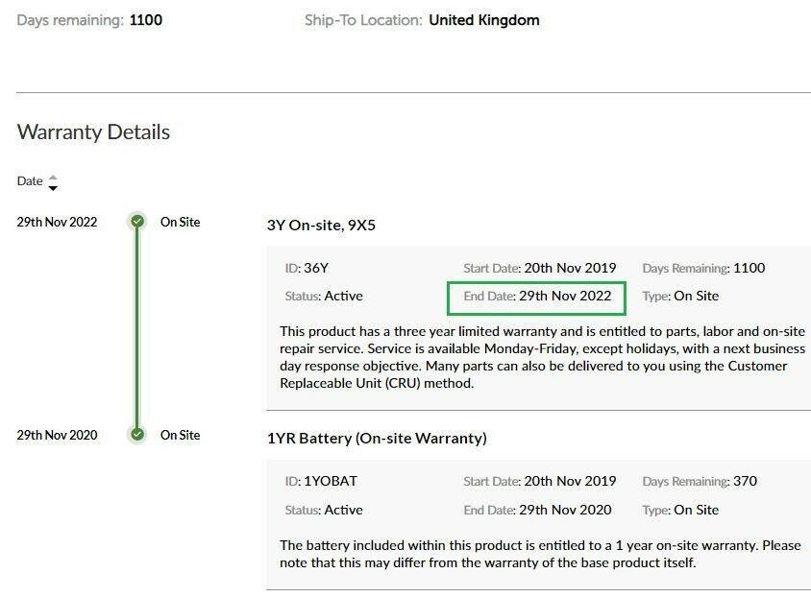This screenshot has width=811, height=597.
Task: Click the green timeline connector line
Action: click(137, 328)
